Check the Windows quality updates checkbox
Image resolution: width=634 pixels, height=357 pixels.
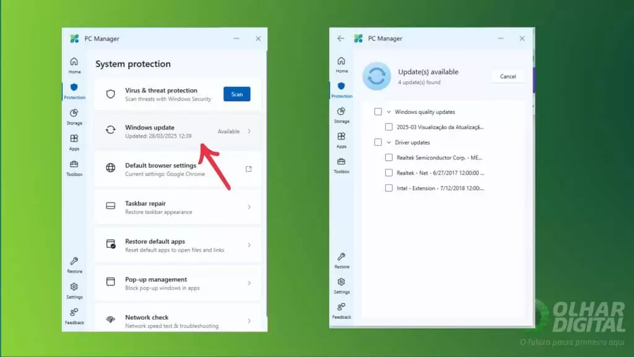(378, 112)
